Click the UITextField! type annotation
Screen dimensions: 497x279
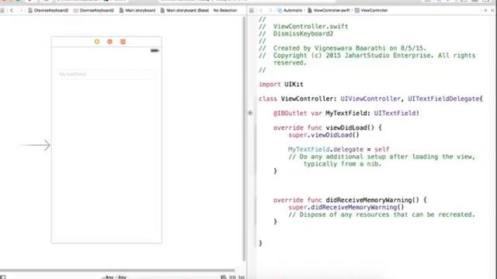coord(397,113)
